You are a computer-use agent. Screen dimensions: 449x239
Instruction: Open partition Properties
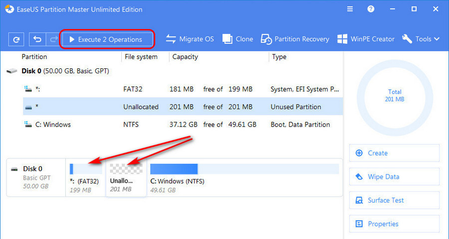(394, 224)
